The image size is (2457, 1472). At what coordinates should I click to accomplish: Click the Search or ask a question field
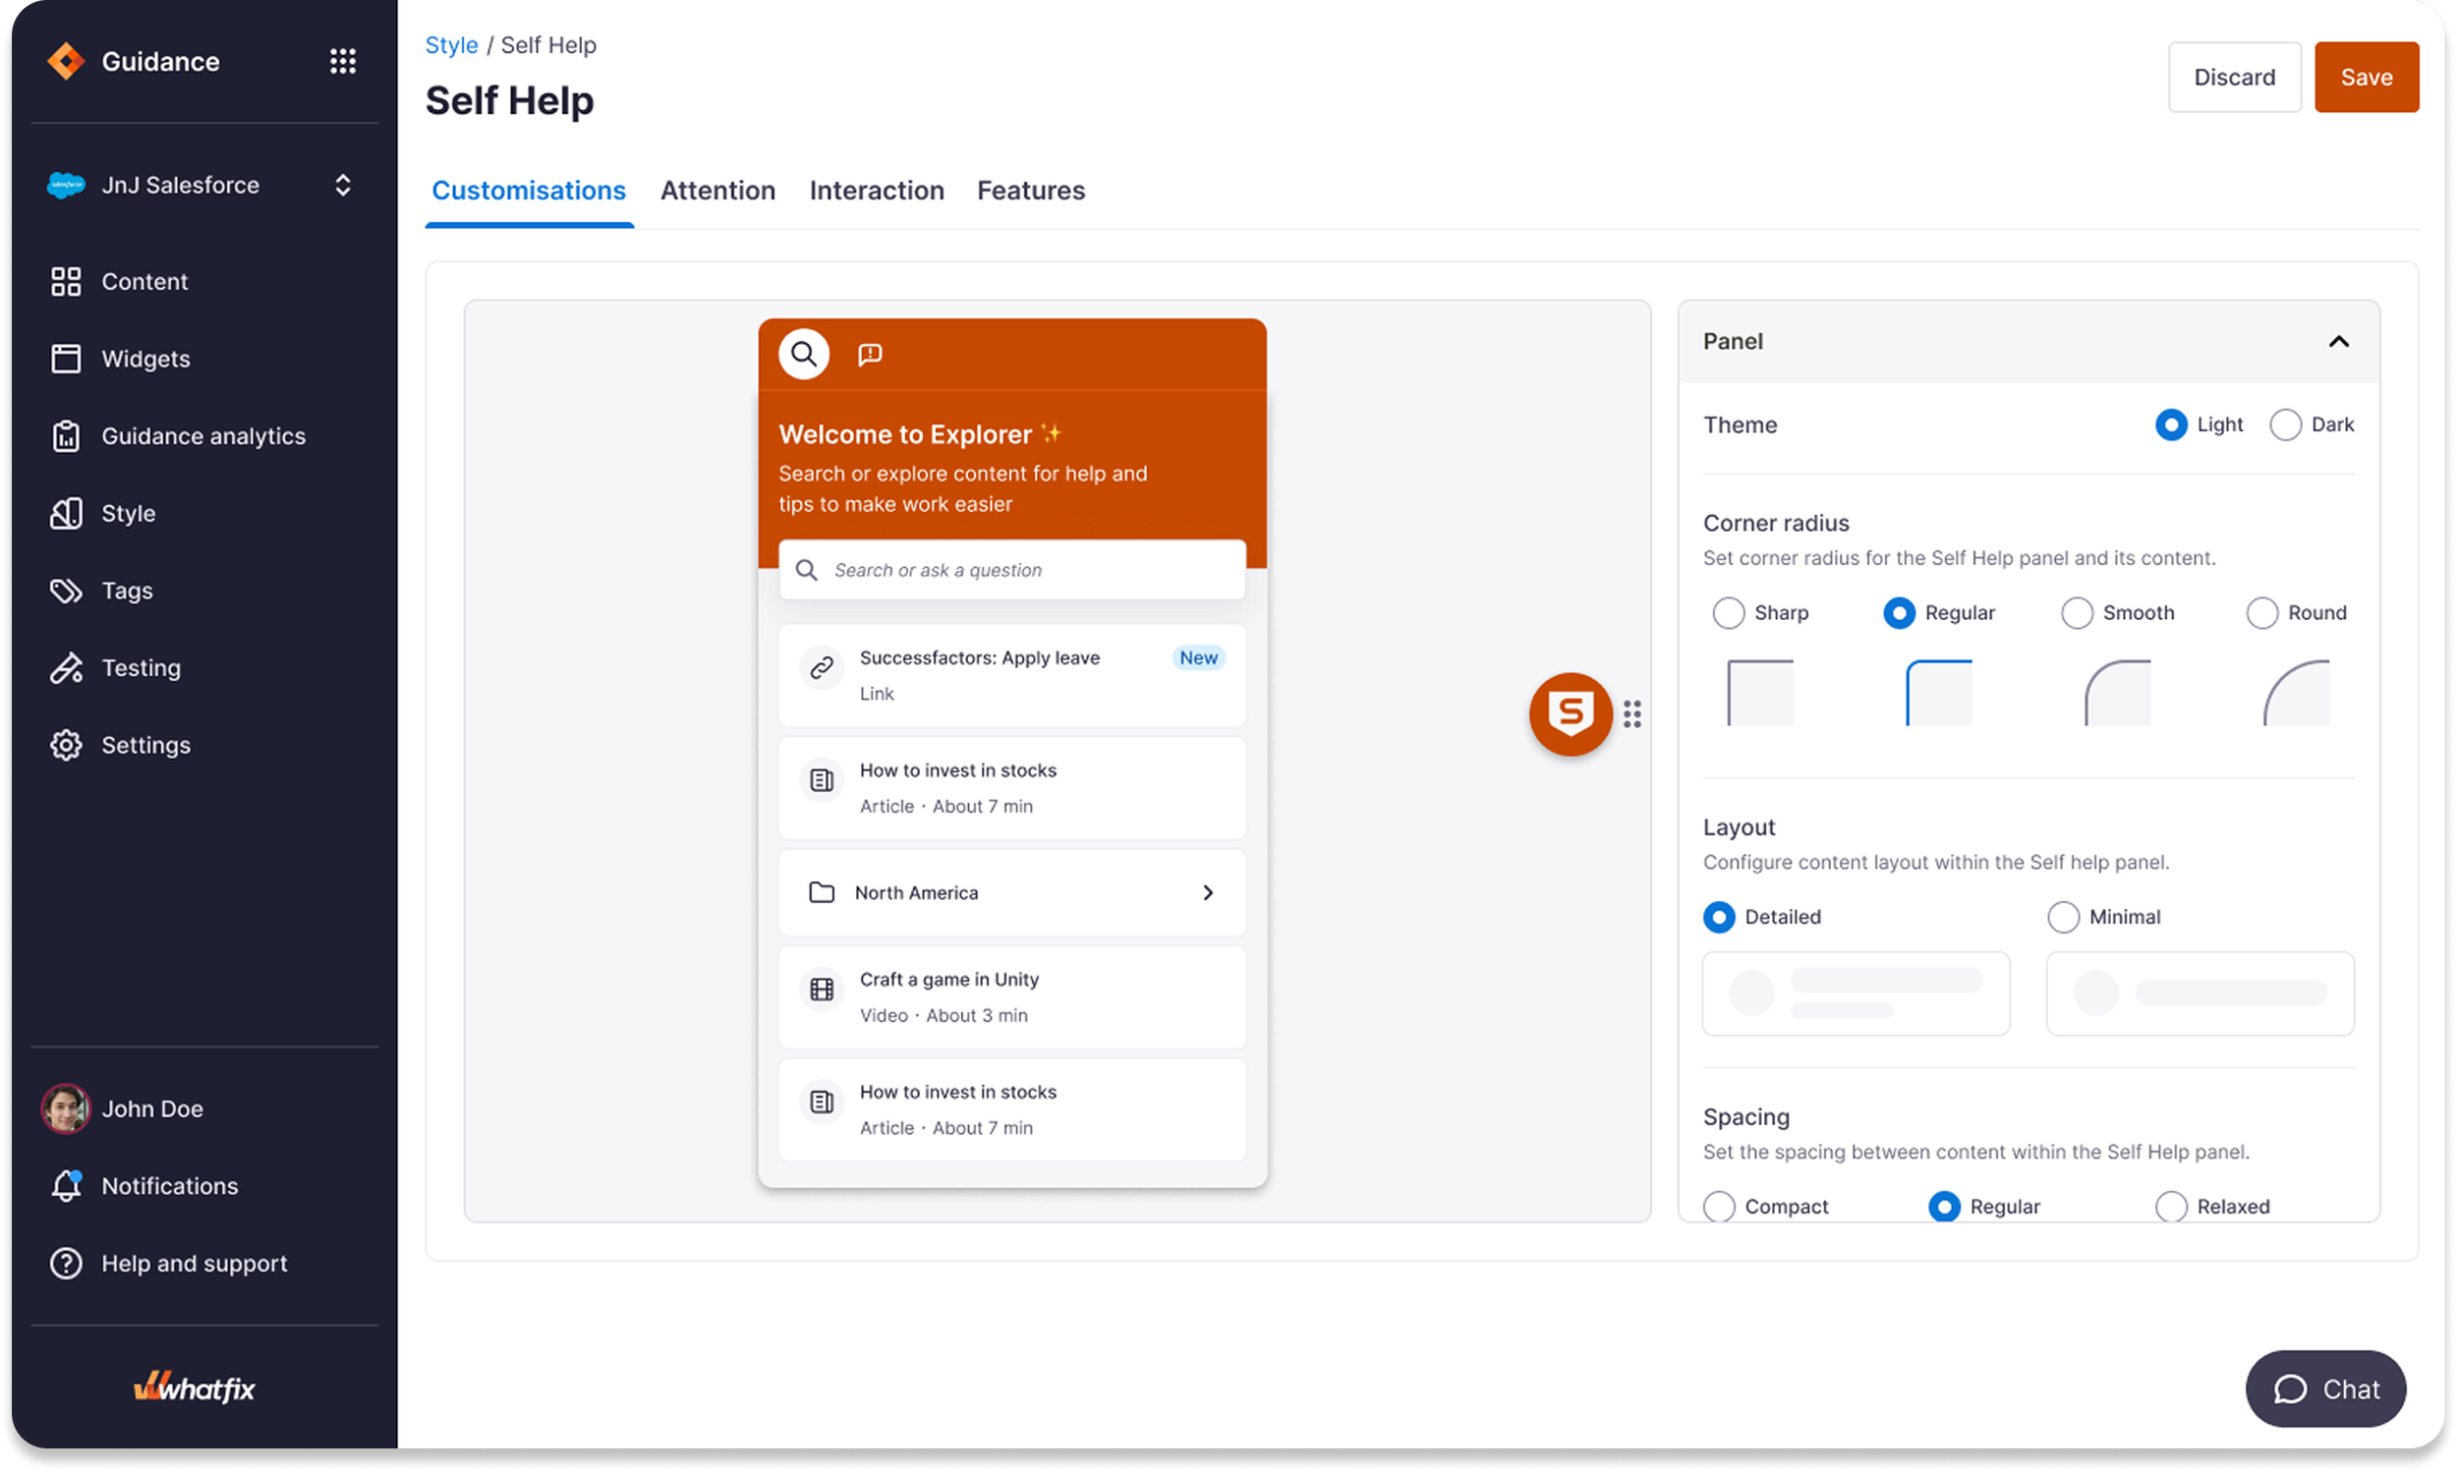1011,570
